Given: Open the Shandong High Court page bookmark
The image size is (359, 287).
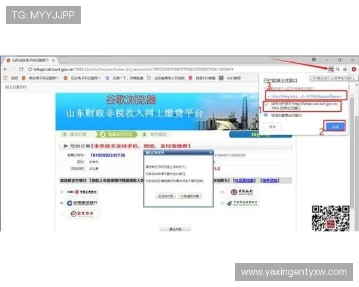Looking at the screenshot, I should 166,78.
